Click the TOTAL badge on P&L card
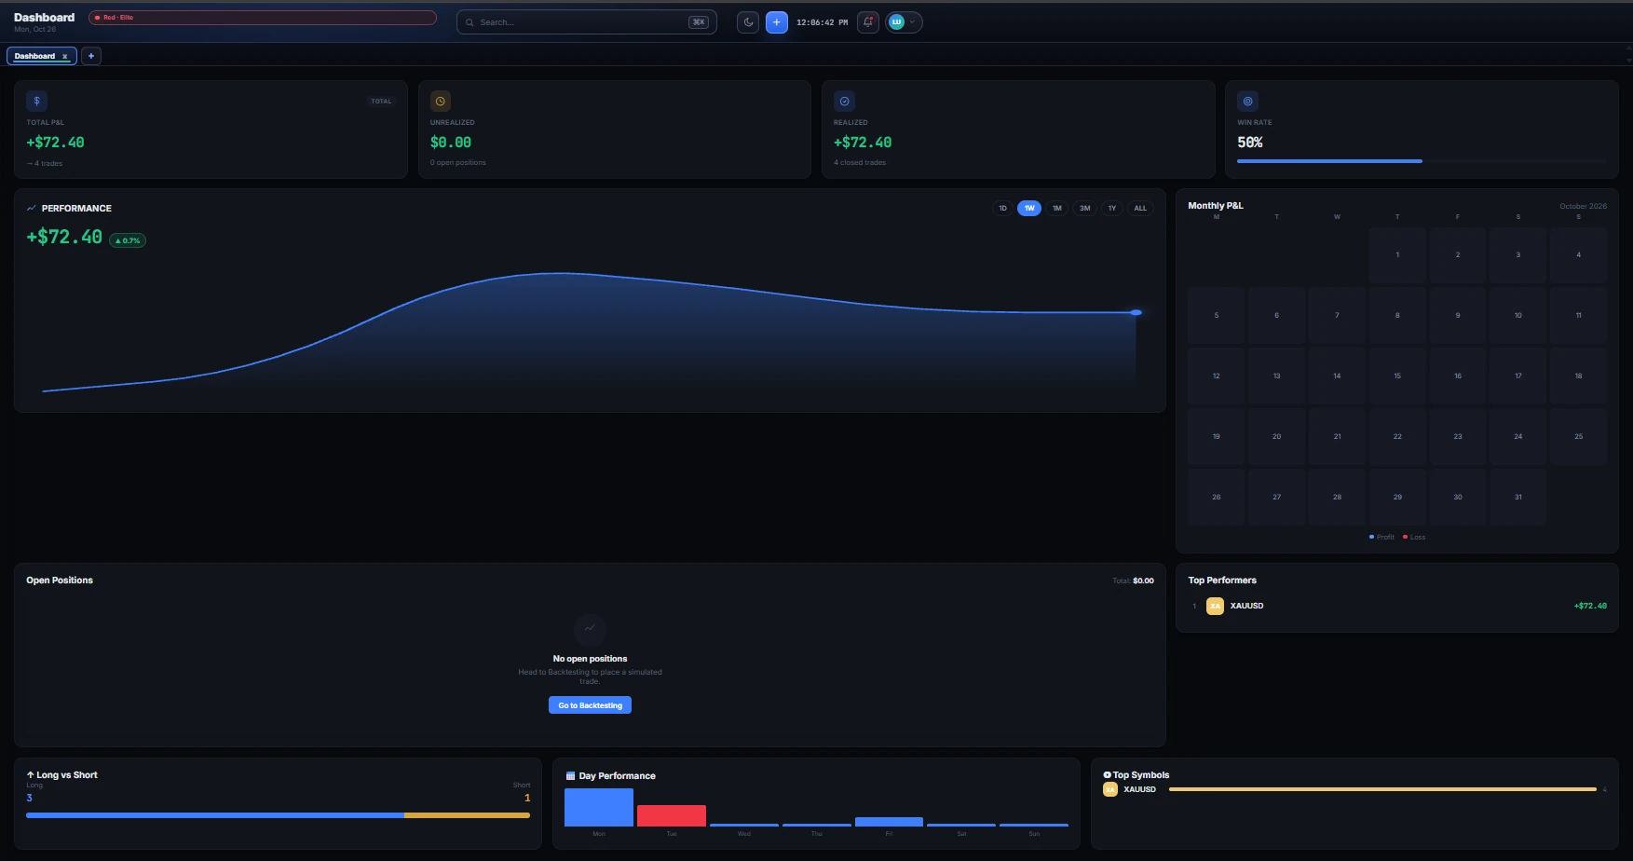 (382, 101)
